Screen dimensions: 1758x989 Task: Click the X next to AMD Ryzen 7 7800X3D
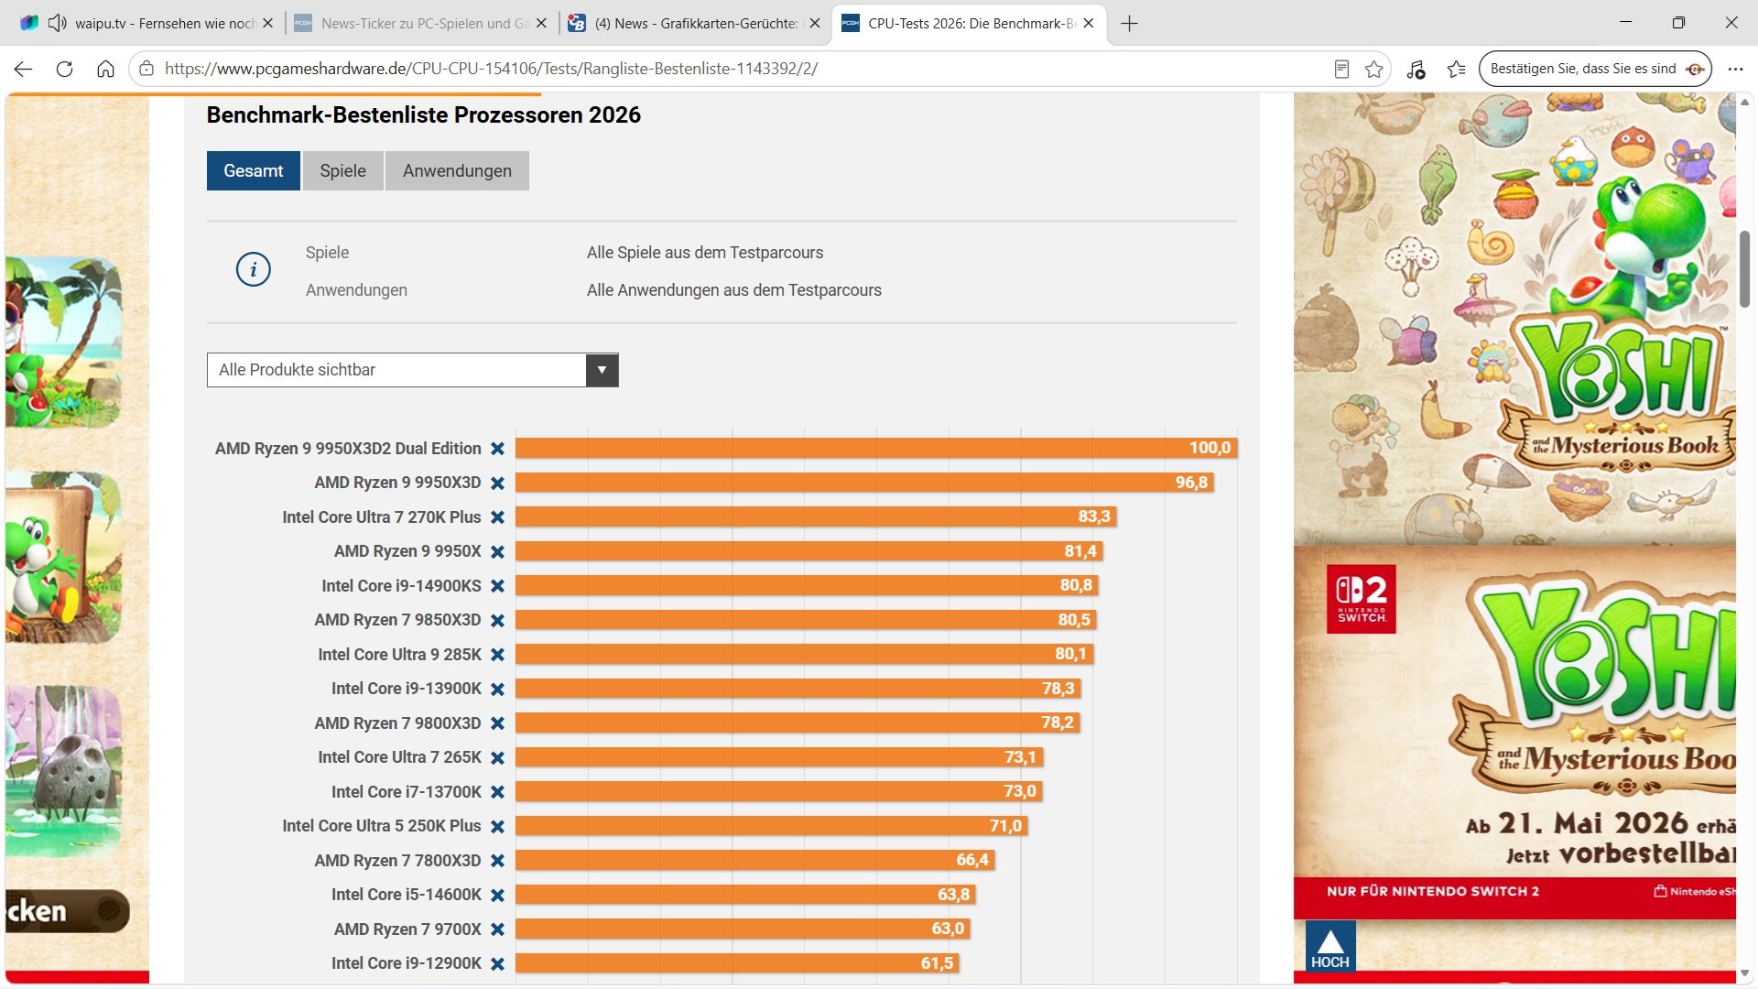[x=497, y=861]
